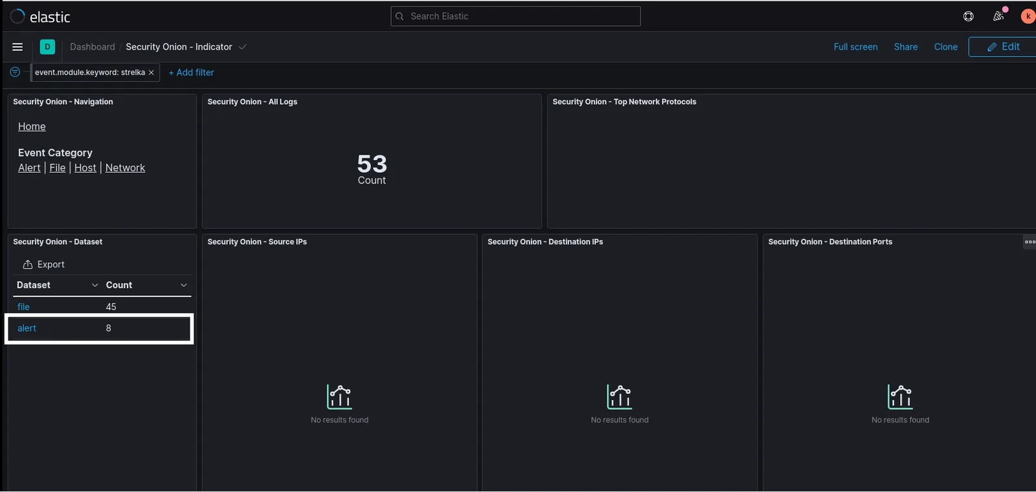Open Destination Ports panel options menu
Image resolution: width=1036 pixels, height=492 pixels.
pos(1030,241)
